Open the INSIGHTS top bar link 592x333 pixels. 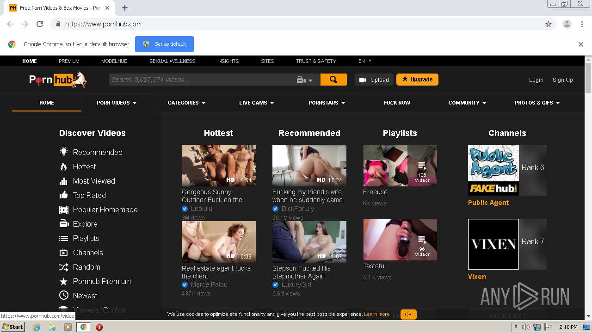pyautogui.click(x=228, y=61)
